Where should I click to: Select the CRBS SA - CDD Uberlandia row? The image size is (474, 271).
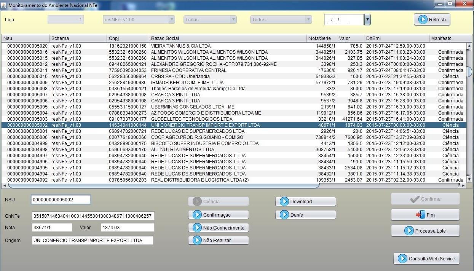pos(234,76)
